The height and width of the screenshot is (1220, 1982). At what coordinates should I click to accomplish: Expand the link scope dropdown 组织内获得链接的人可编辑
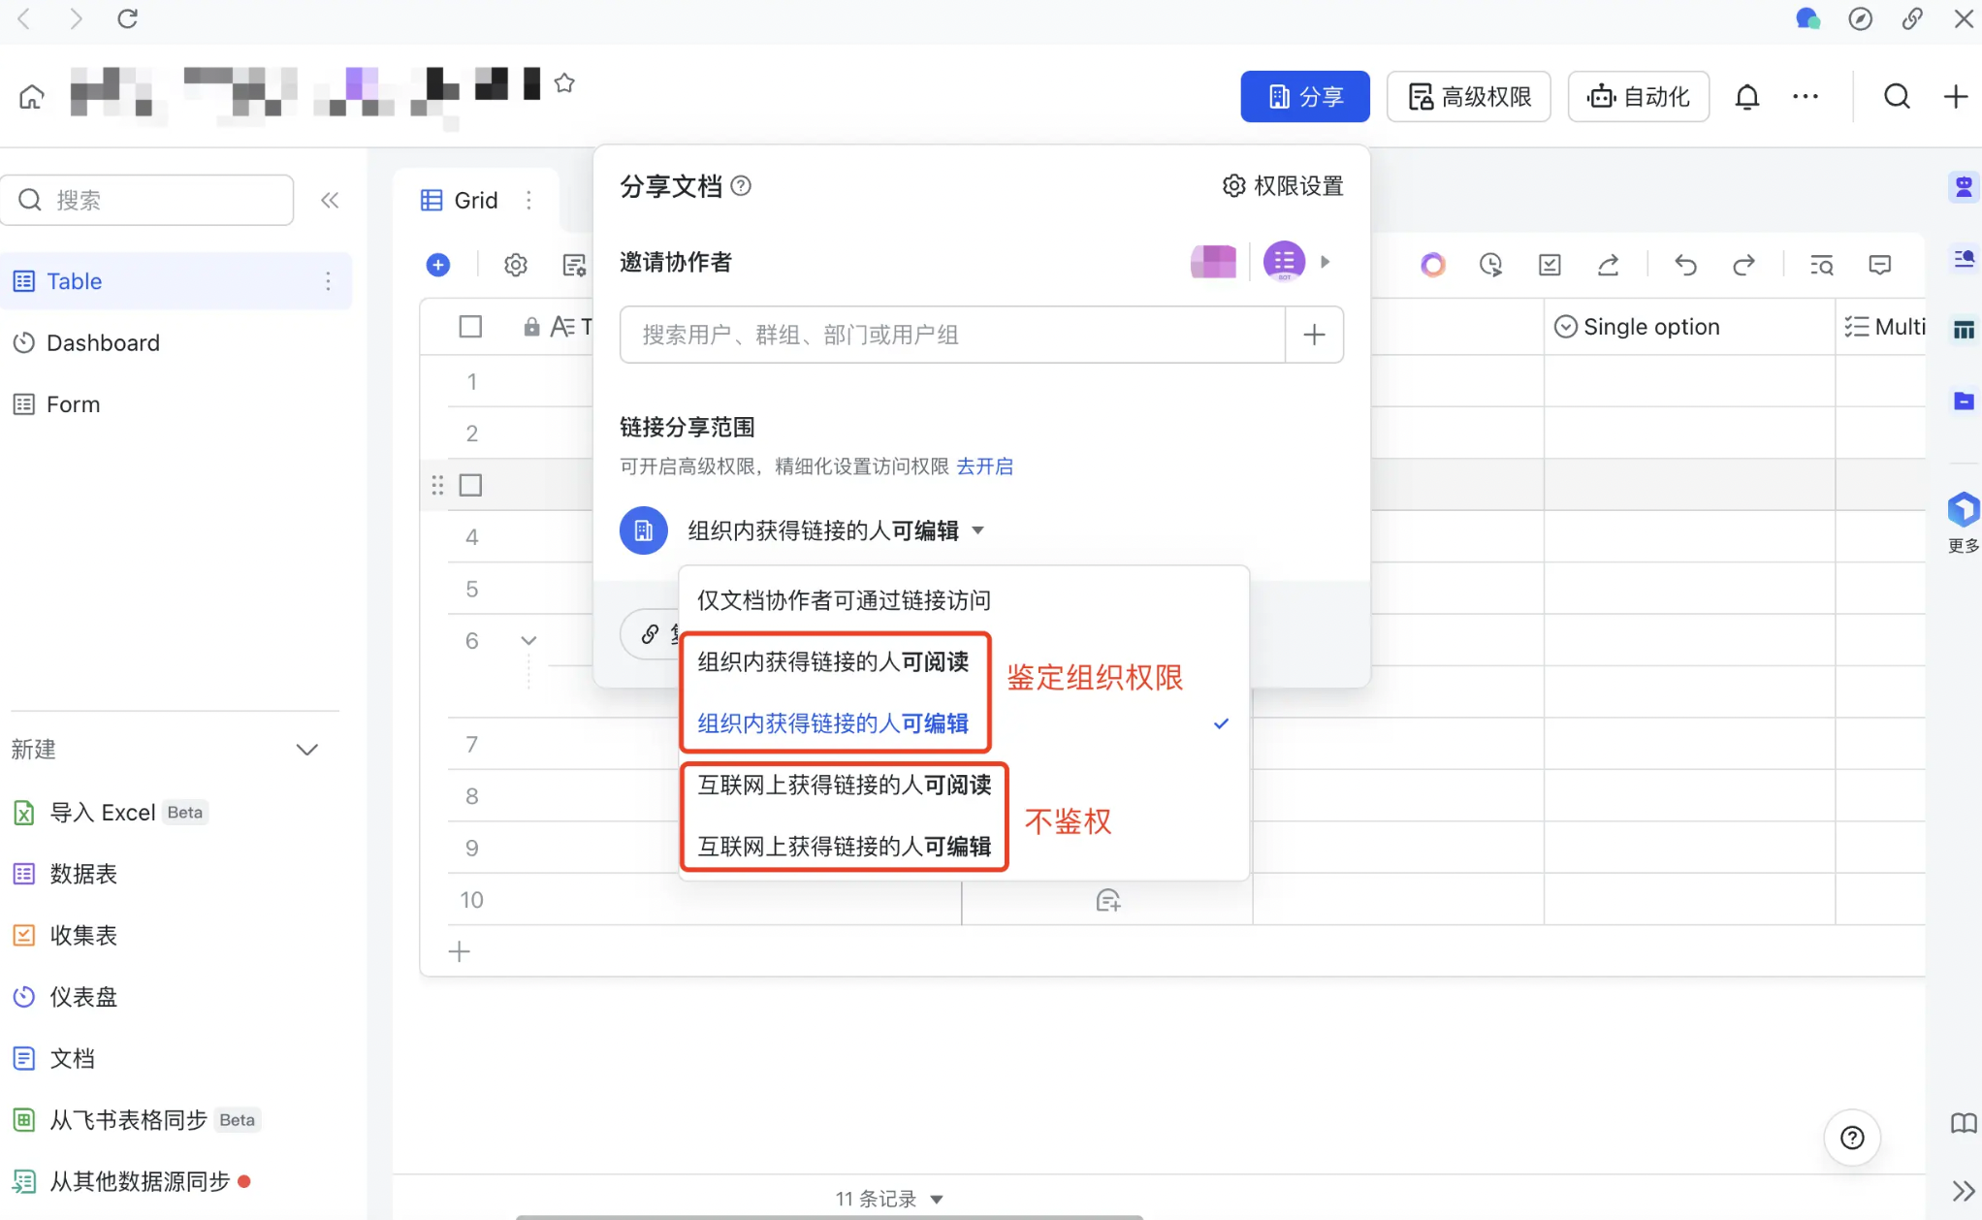click(836, 530)
